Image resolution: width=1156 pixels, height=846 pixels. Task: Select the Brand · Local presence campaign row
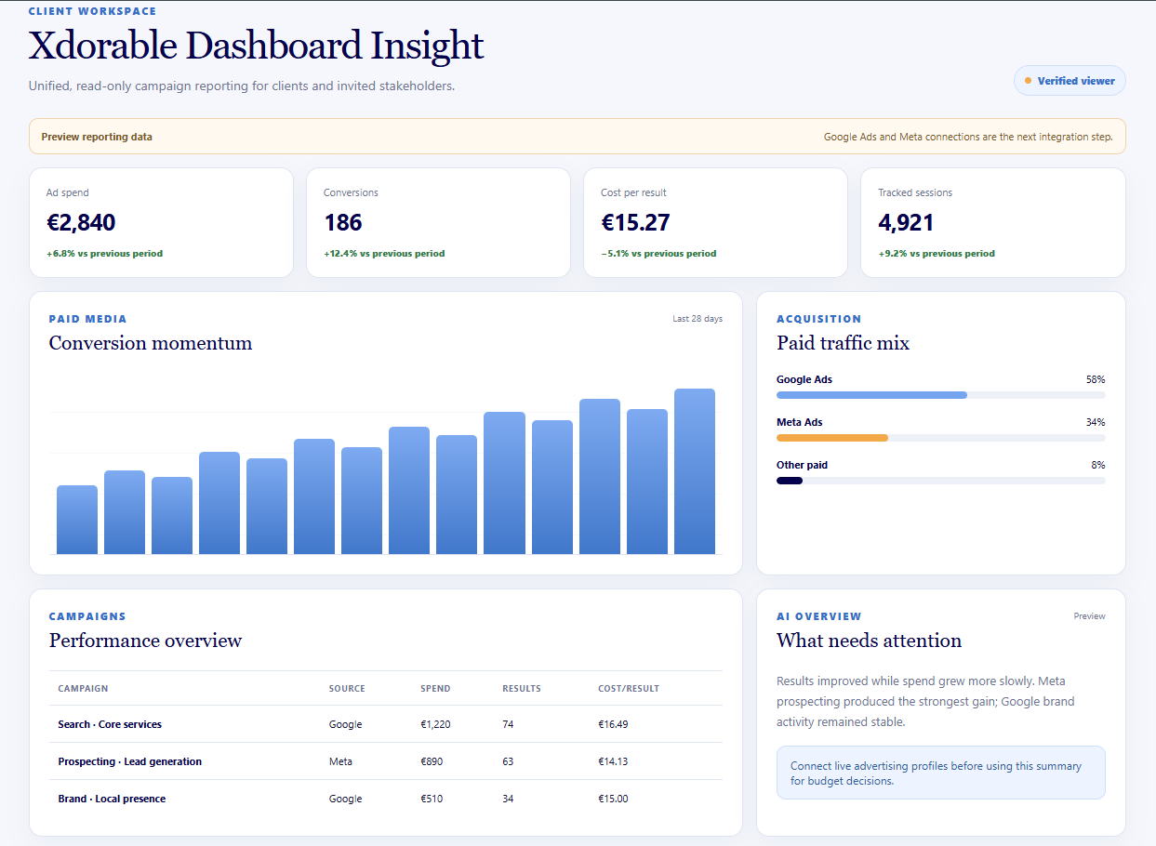tap(386, 799)
